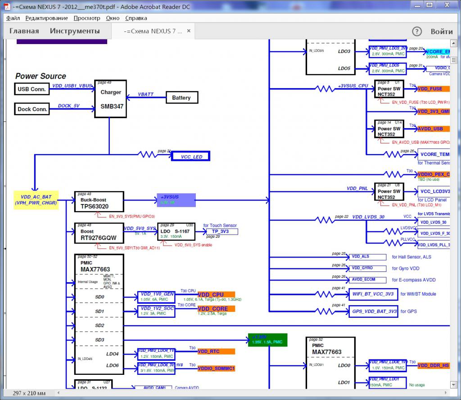Click the Войти sign-in button
Screen dimensions: 461x400
442,31
